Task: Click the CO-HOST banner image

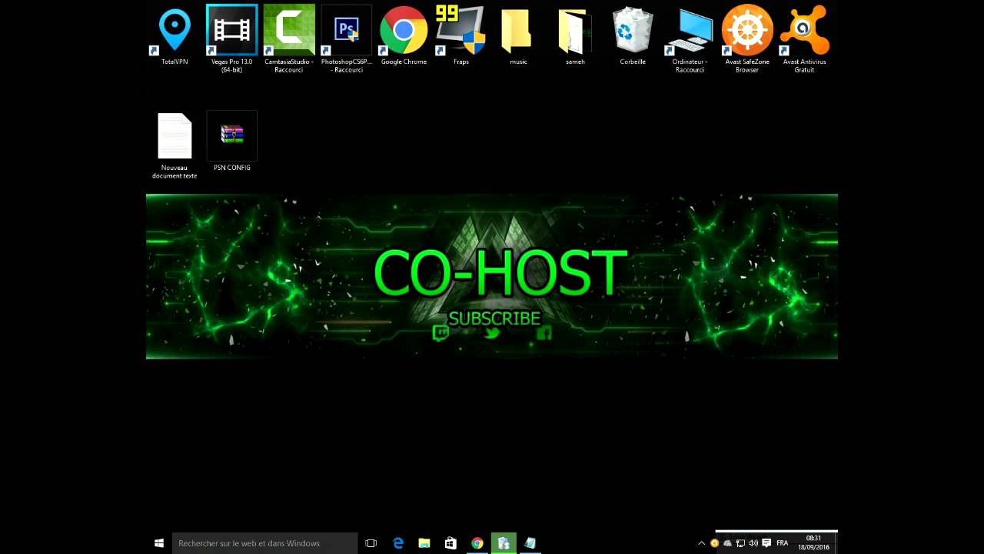Action: (x=492, y=276)
